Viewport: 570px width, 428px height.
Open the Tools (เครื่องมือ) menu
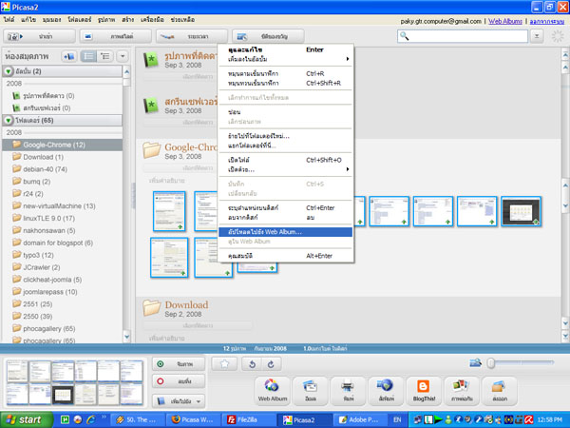[x=152, y=20]
